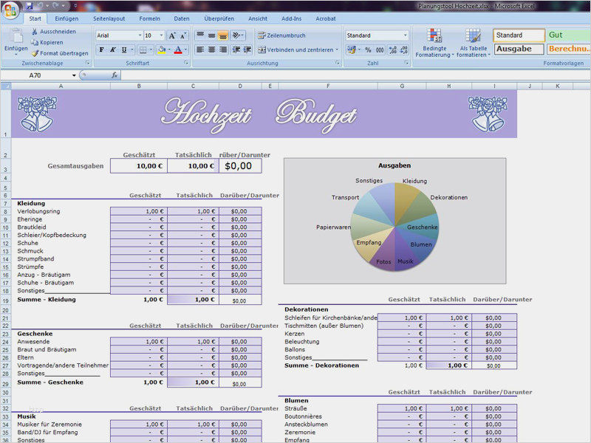Click the Ausschneiden (cut) scissors icon

35,32
